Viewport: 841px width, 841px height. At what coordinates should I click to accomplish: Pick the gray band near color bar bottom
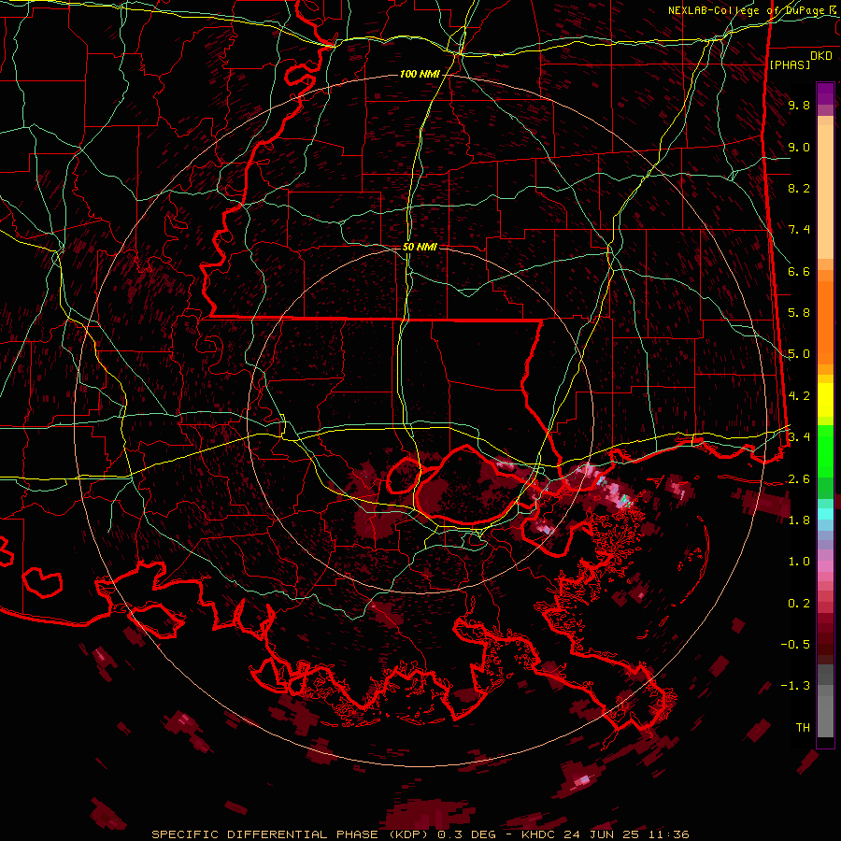click(x=825, y=703)
